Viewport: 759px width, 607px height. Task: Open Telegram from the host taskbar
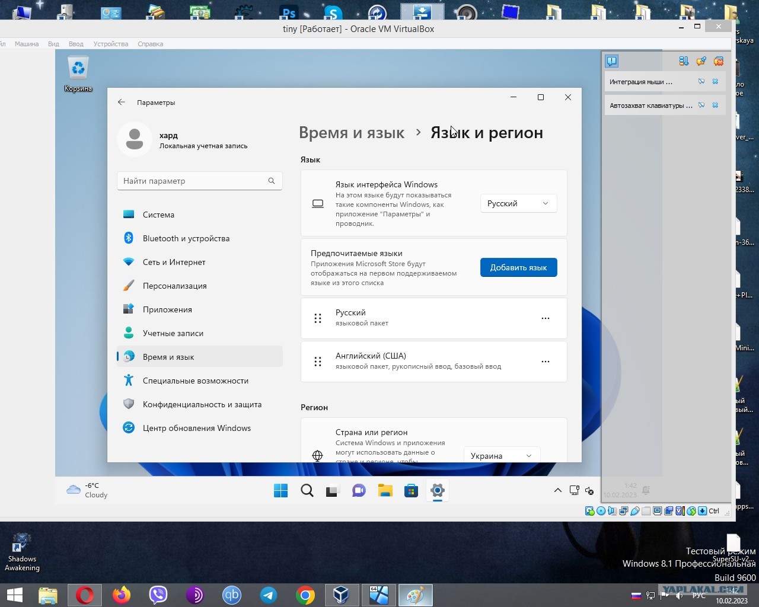click(x=269, y=595)
